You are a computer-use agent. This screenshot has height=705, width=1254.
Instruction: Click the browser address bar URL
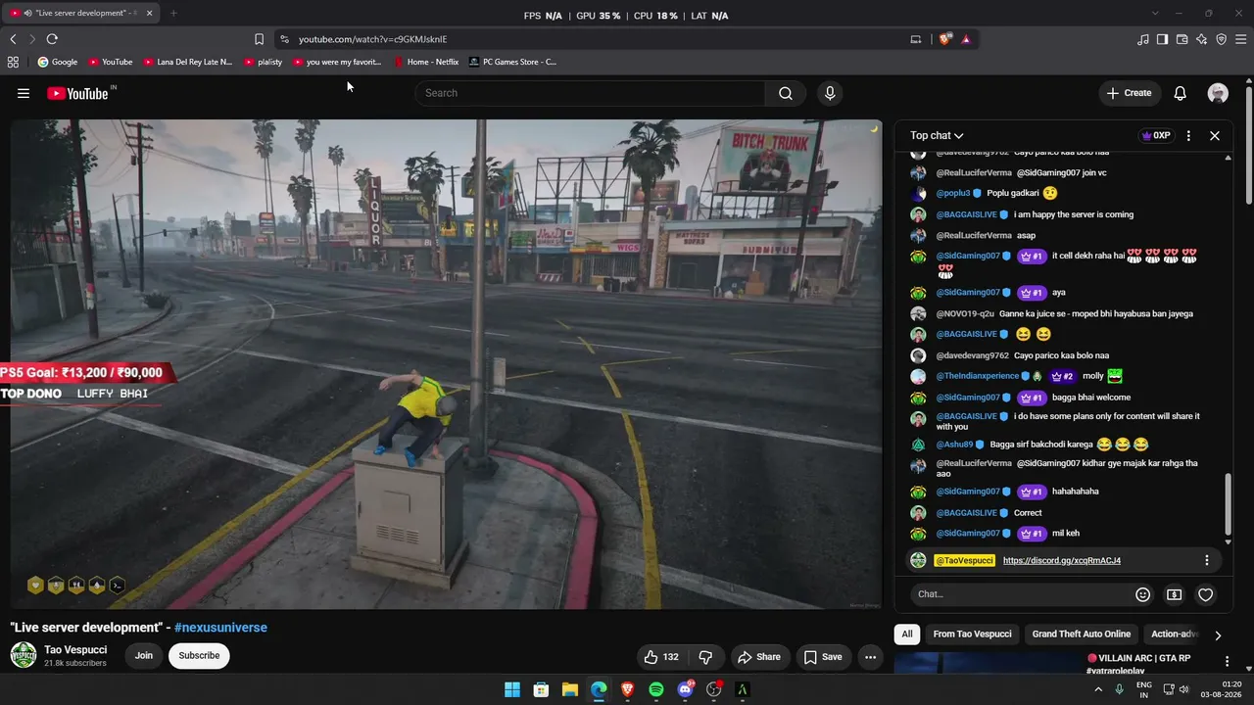click(x=372, y=39)
